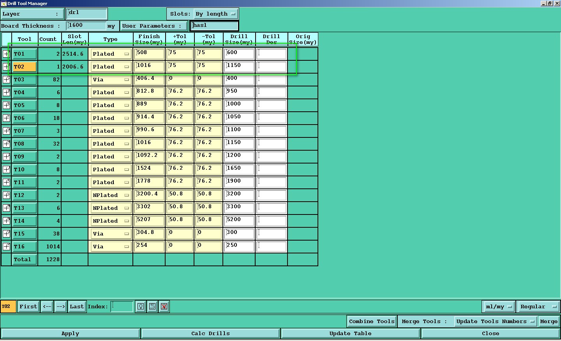Select tool button T10

tap(25, 169)
